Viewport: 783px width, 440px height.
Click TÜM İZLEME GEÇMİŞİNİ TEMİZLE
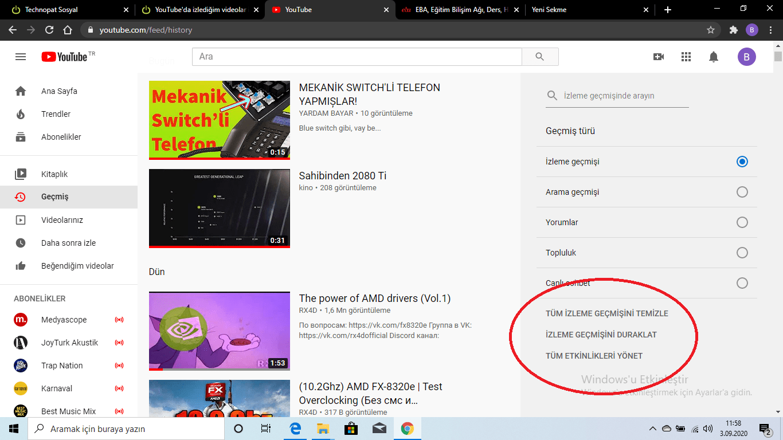[607, 313]
